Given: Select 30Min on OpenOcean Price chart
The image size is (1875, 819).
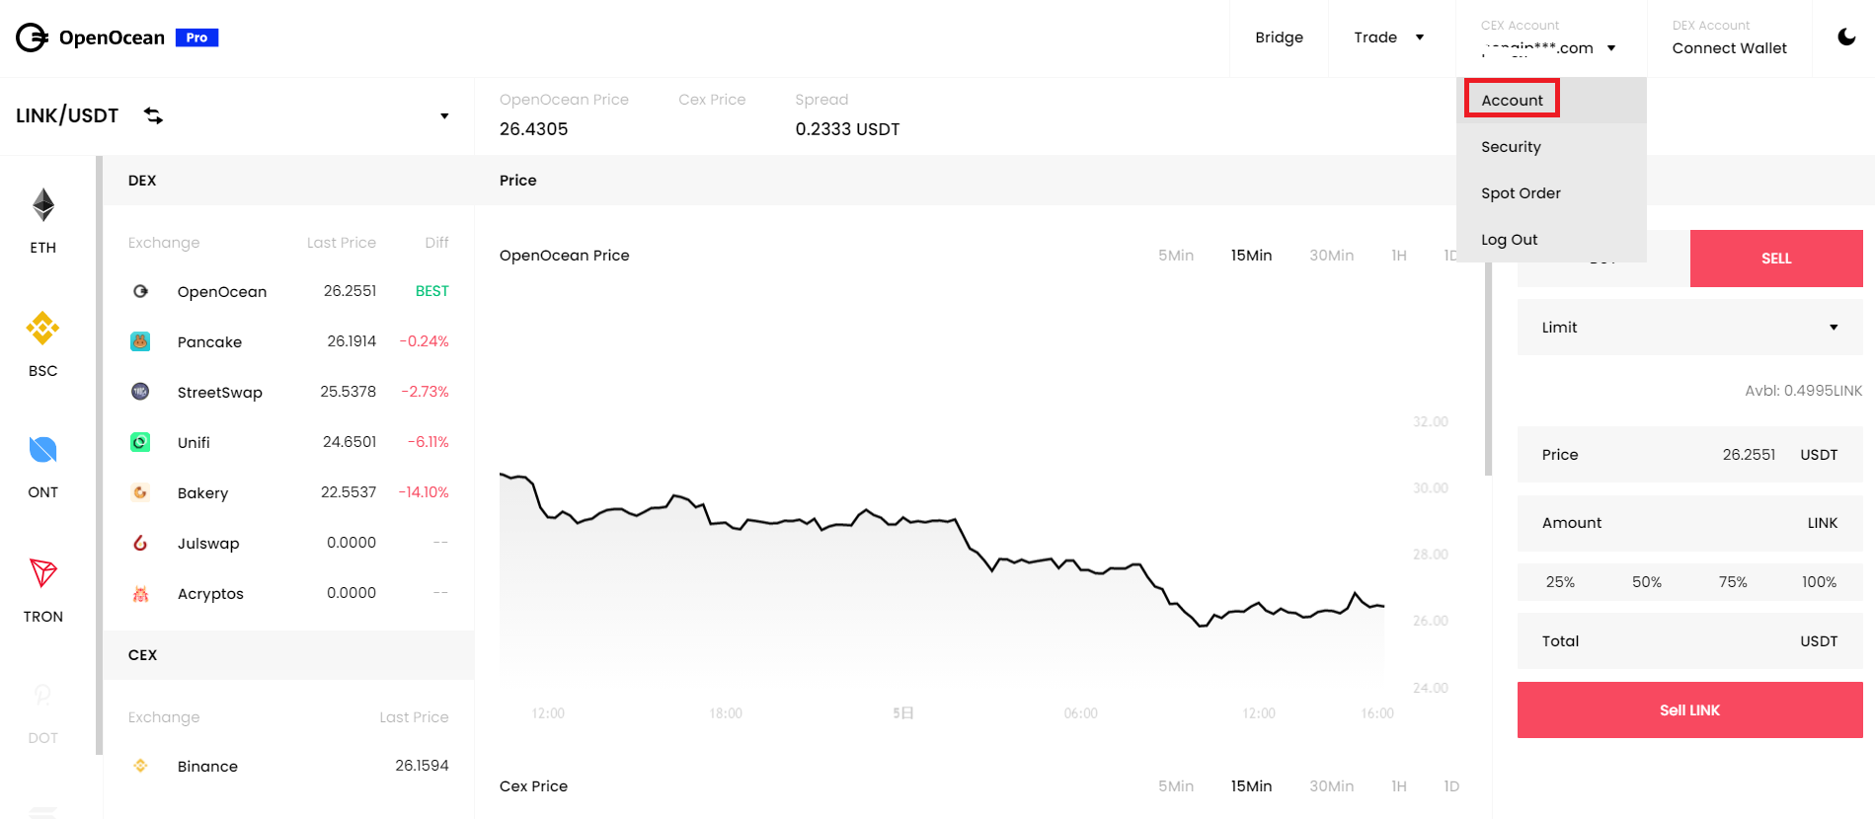Looking at the screenshot, I should click(1331, 256).
